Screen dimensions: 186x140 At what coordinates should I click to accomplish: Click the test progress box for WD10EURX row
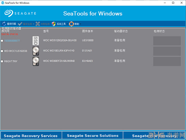[x=167, y=51]
